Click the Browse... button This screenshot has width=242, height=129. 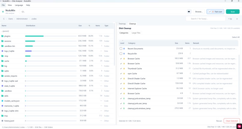(x=199, y=12)
